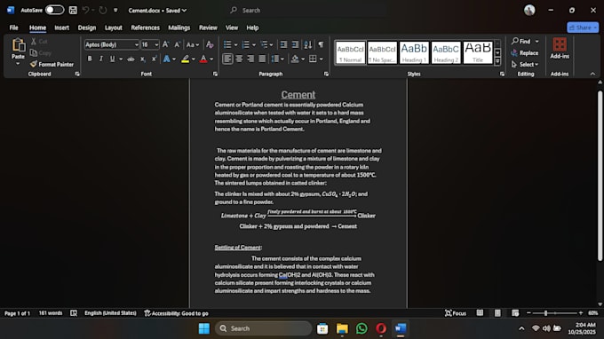
Task: Expand the bullets list dropdown
Action: [x=235, y=44]
